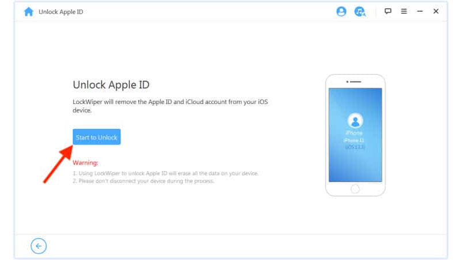Click the avatar icon on the phone screen
The width and height of the screenshot is (462, 260).
(x=355, y=120)
